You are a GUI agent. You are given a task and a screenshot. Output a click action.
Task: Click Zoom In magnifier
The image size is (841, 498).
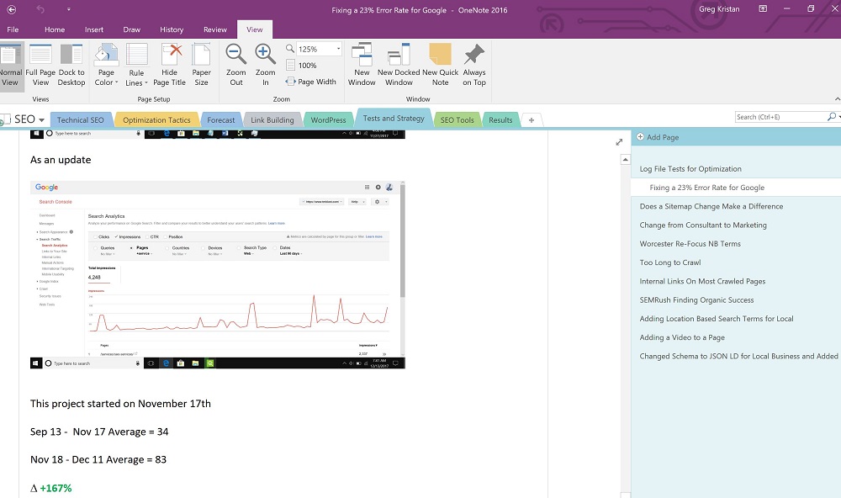click(x=265, y=65)
